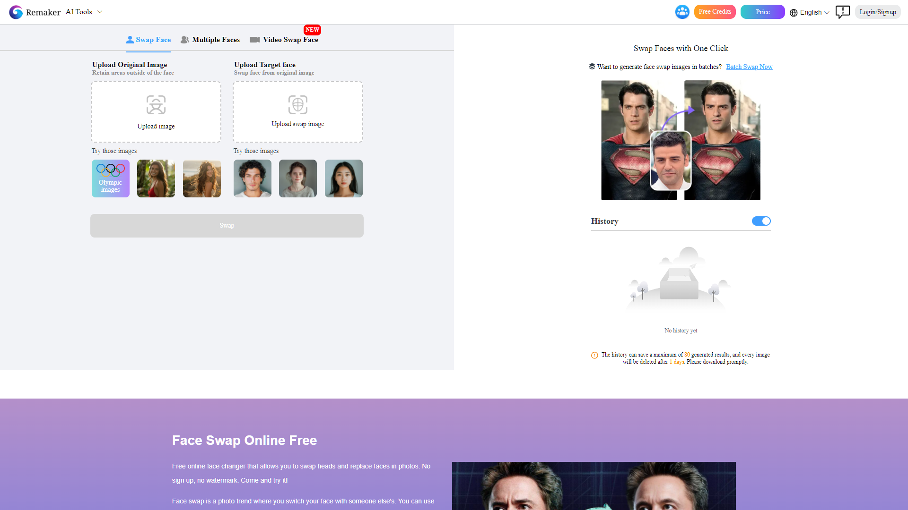
Task: Click the Free Credits button
Action: (x=715, y=11)
